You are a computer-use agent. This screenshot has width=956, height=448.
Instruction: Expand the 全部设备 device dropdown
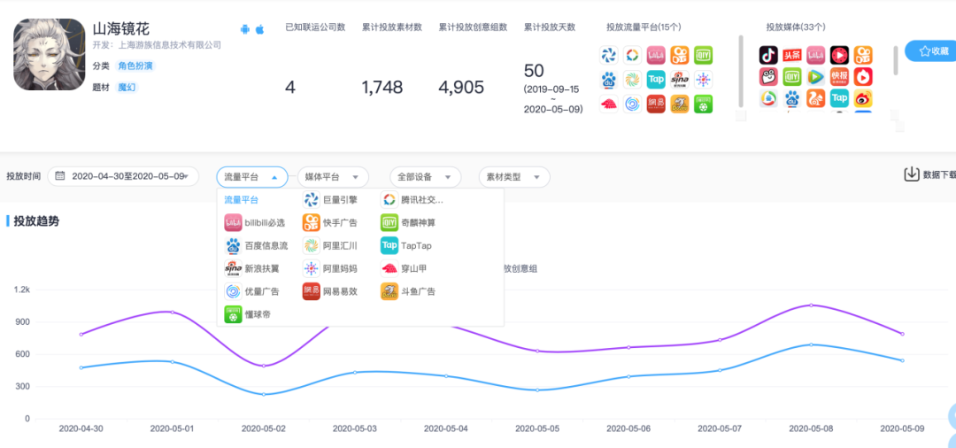click(x=426, y=177)
